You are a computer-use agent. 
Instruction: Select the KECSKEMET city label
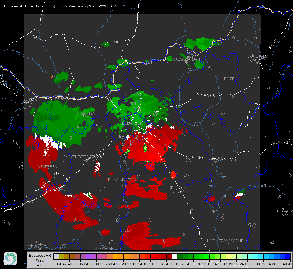point(180,188)
